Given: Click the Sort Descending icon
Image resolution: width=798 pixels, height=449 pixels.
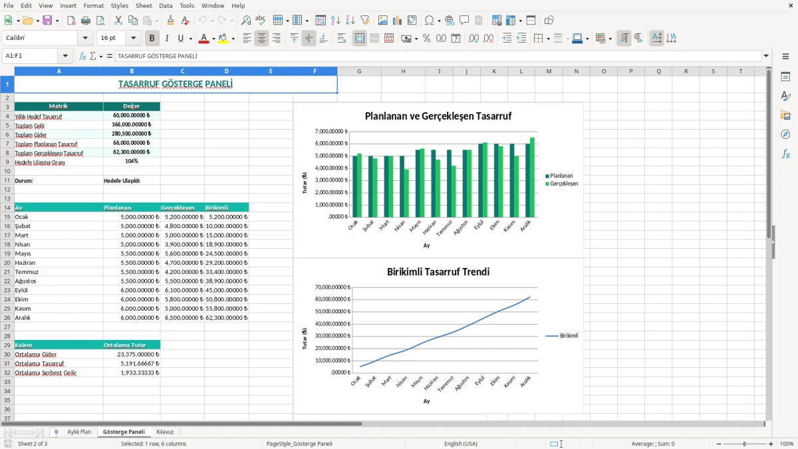Looking at the screenshot, I should [x=350, y=21].
